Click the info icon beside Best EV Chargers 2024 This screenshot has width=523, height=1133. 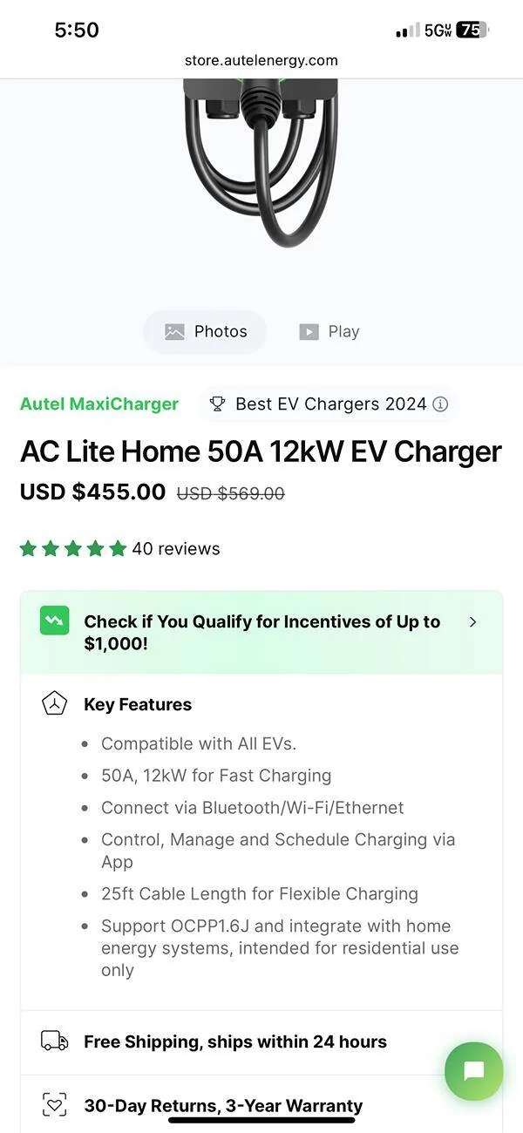tap(441, 404)
